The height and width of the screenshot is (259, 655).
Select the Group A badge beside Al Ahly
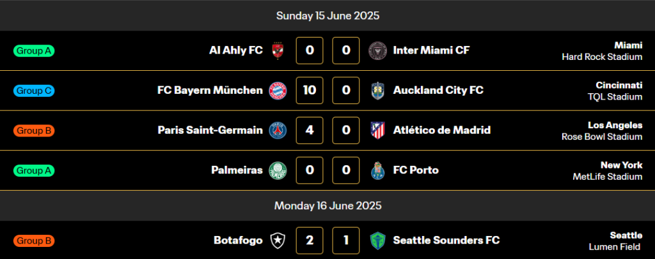pos(34,50)
